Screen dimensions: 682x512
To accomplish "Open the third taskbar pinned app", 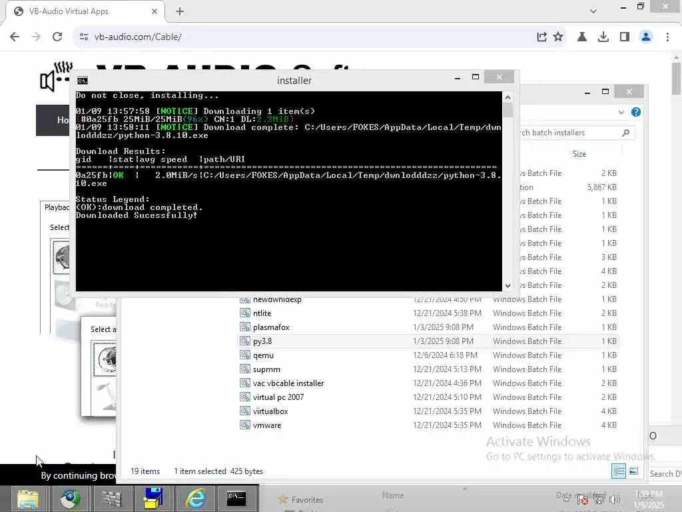I will tap(111, 499).
